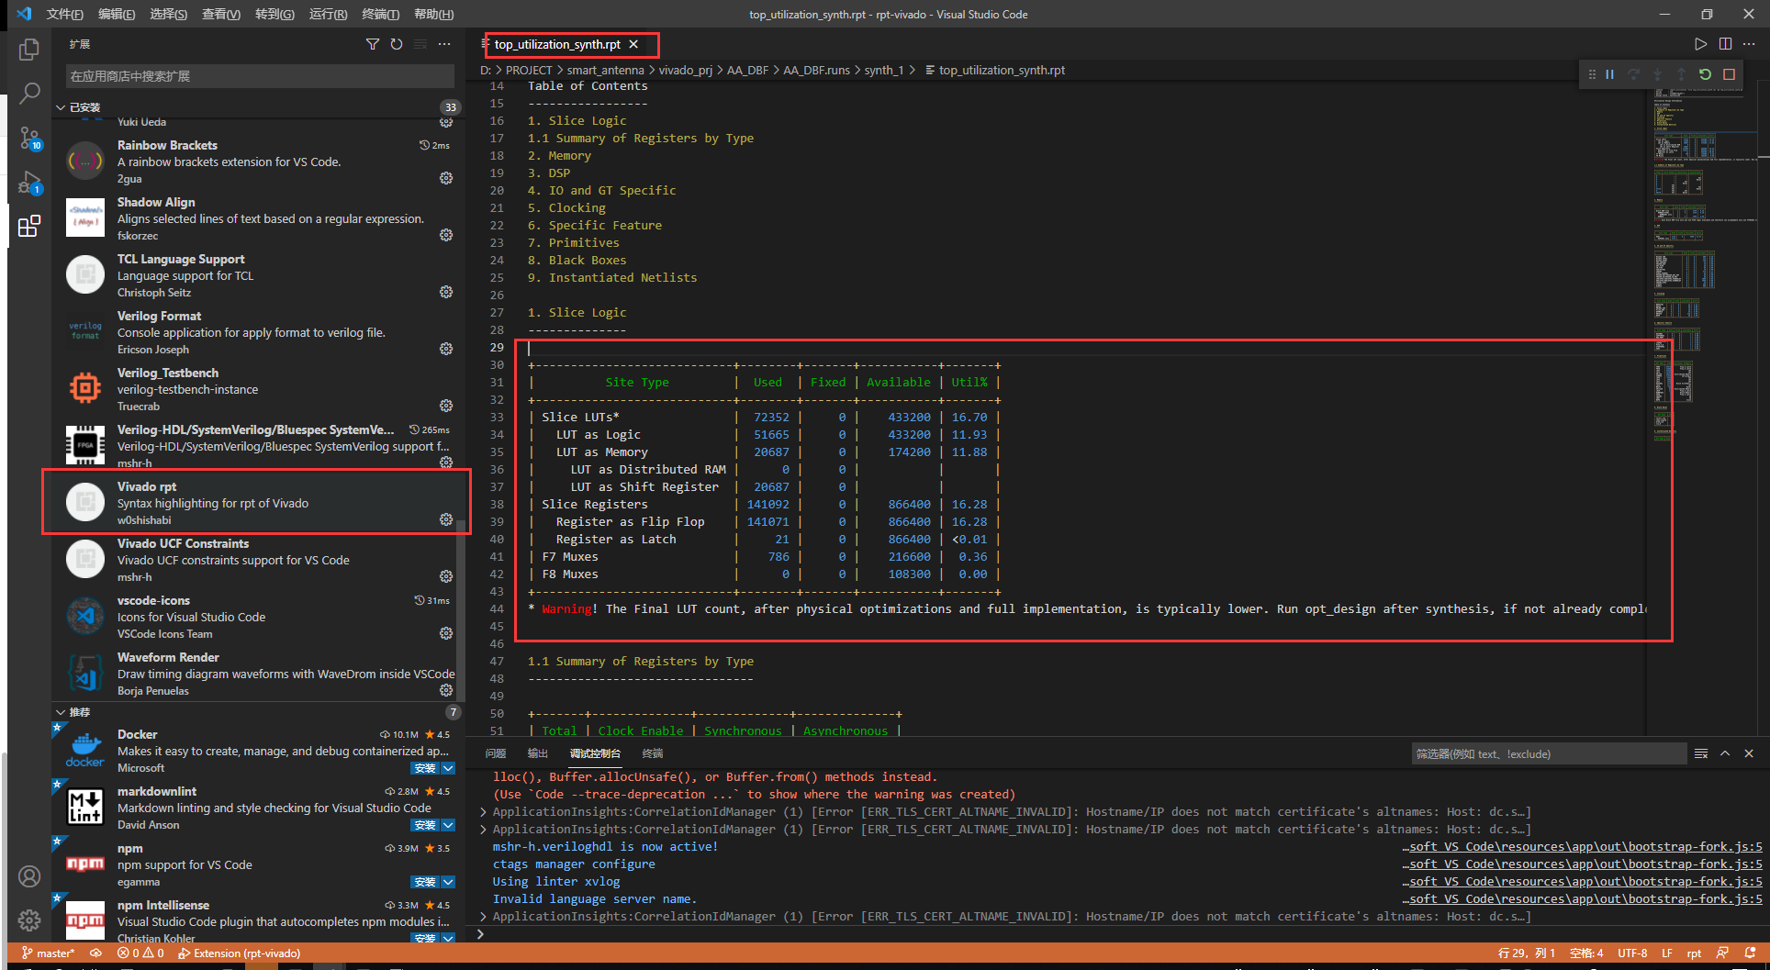Viewport: 1770px width, 970px height.
Task: Click the master branch in status bar
Action: 49,953
